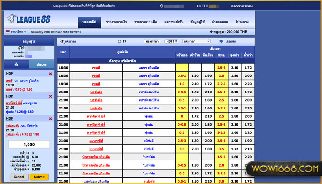Click the soccer ball icon in top bar
Viewport: 322px width, 184px height.
coord(161,6)
